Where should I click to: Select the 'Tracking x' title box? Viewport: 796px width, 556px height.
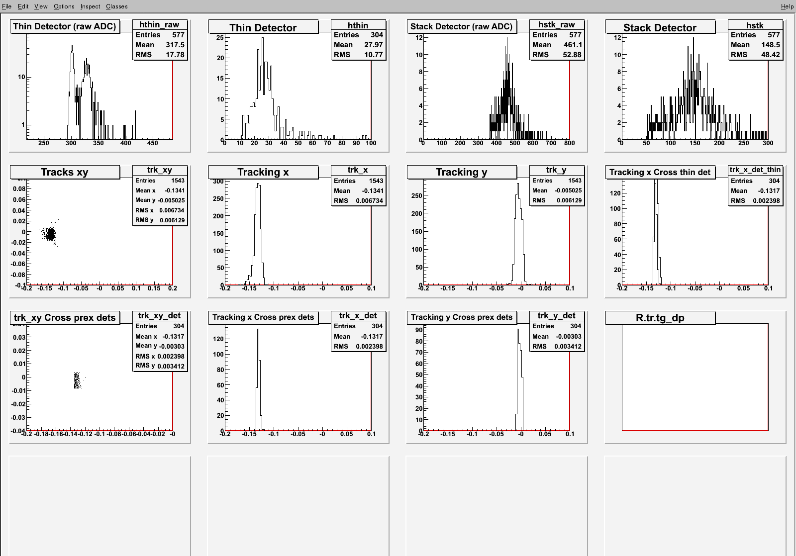coord(263,172)
